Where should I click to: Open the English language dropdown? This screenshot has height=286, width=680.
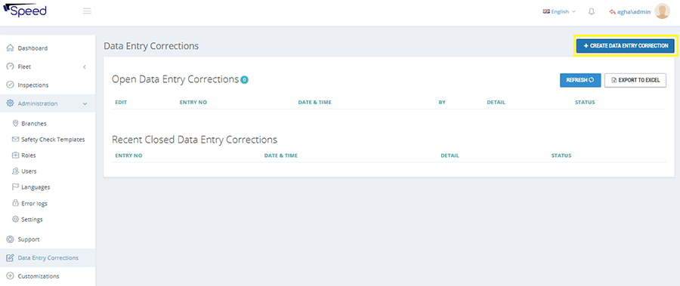pos(559,12)
